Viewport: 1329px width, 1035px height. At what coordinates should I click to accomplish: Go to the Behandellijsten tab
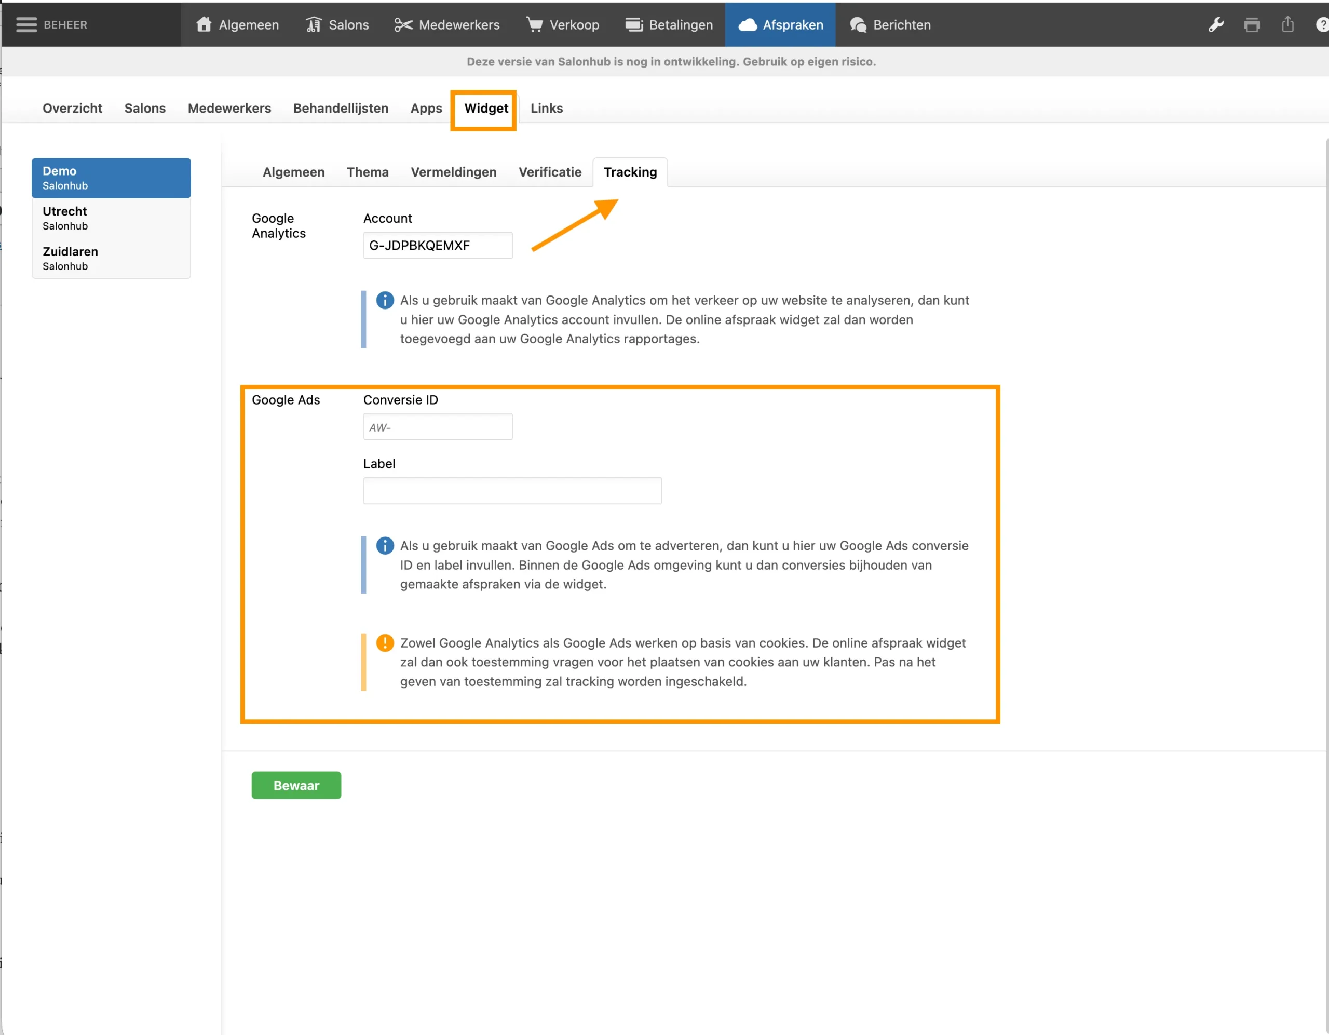click(x=340, y=109)
